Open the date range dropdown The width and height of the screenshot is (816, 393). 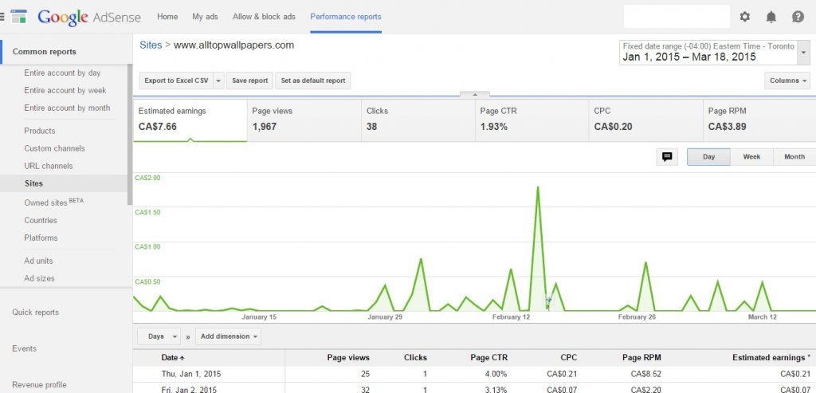point(803,53)
